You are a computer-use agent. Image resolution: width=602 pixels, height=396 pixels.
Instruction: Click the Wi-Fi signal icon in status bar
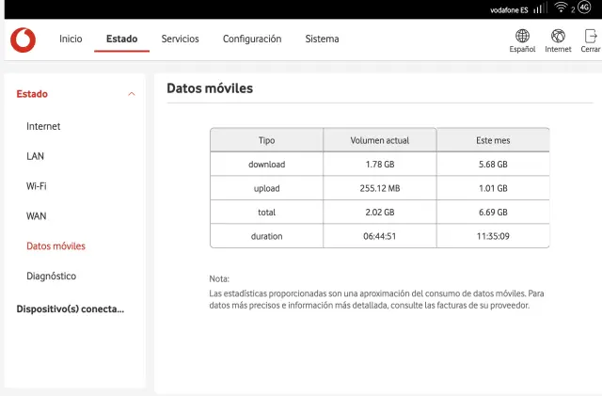tap(562, 8)
